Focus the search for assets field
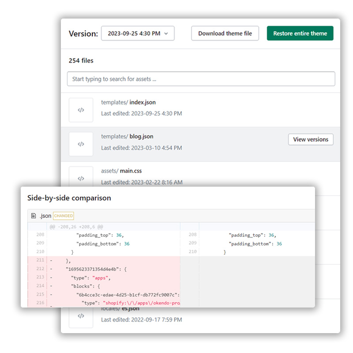Image resolution: width=353 pixels, height=353 pixels. 201,79
